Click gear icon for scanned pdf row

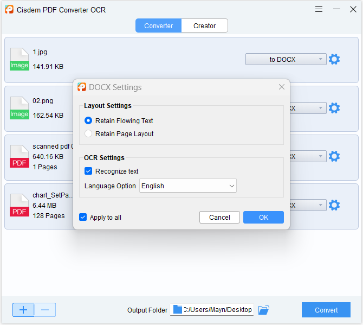334,156
